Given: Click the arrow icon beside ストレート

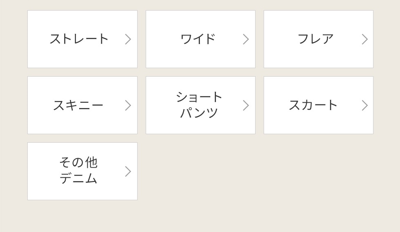Looking at the screenshot, I should [128, 39].
